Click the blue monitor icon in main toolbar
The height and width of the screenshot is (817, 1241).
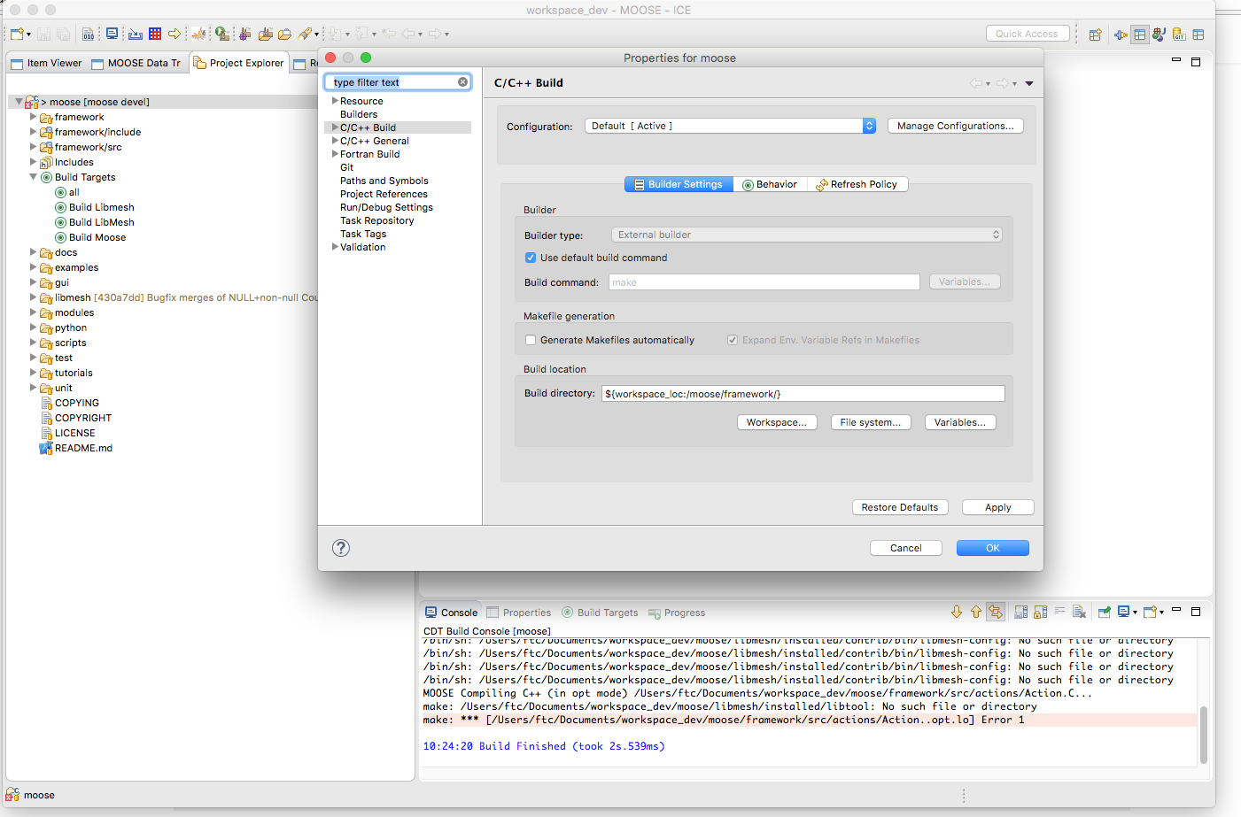coord(112,34)
